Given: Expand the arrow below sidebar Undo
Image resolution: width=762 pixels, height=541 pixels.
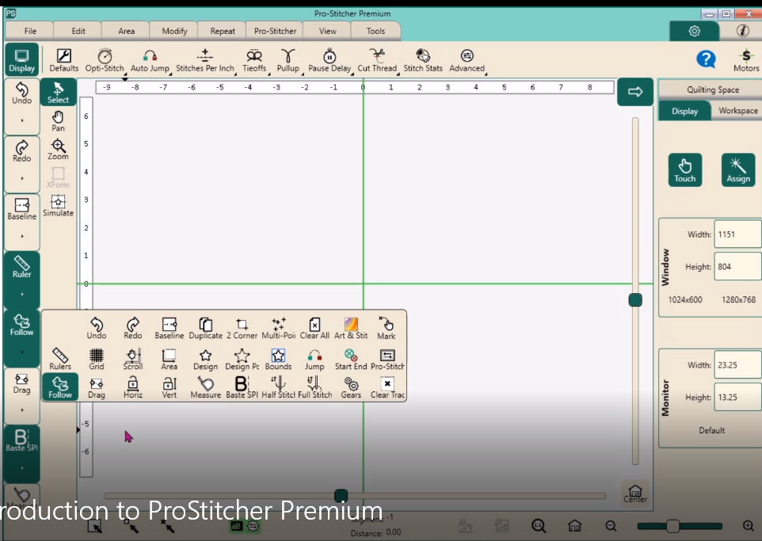Looking at the screenshot, I should pyautogui.click(x=22, y=120).
